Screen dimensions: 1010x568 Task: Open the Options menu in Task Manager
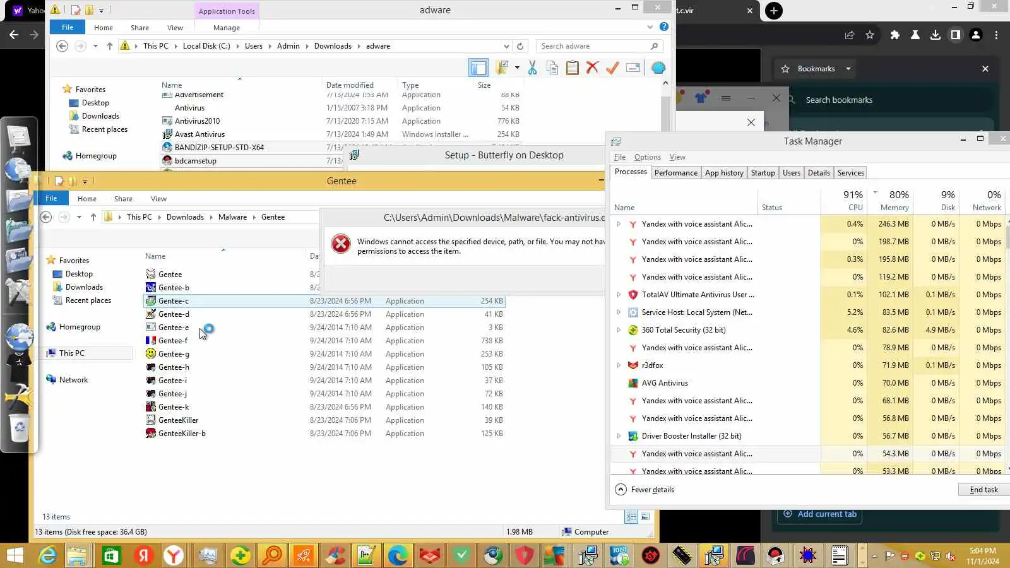pyautogui.click(x=647, y=157)
